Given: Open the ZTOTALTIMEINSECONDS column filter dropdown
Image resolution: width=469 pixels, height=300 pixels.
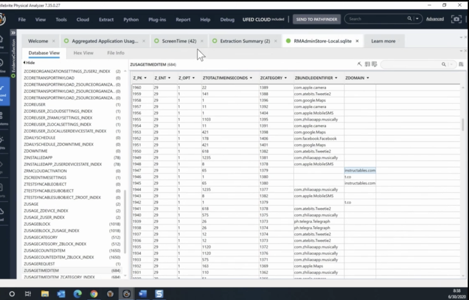Looking at the screenshot, I should tap(251, 78).
